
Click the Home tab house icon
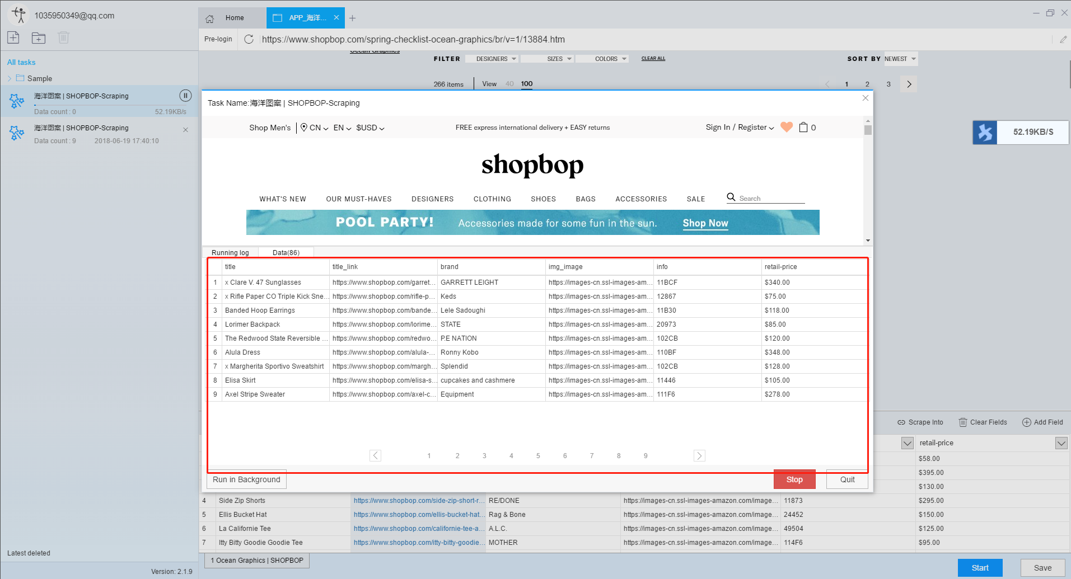[210, 18]
